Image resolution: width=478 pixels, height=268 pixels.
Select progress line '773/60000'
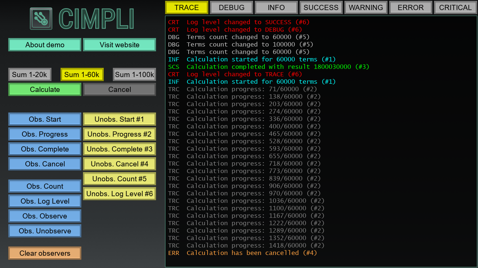pos(245,171)
